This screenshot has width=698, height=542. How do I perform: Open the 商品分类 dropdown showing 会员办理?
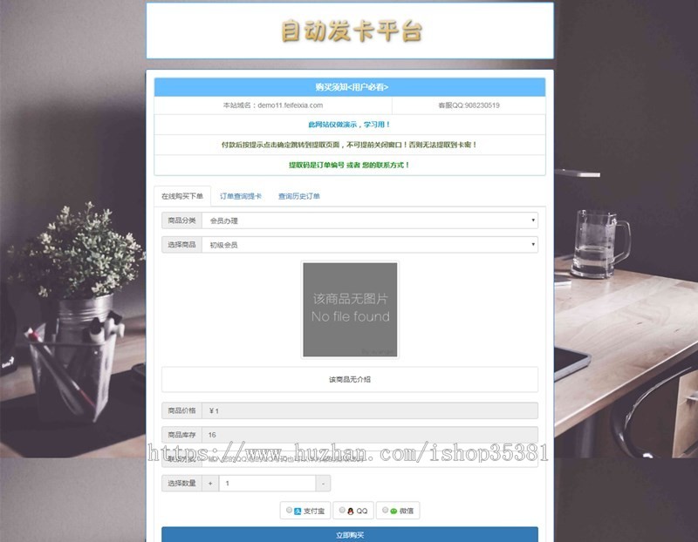click(369, 220)
